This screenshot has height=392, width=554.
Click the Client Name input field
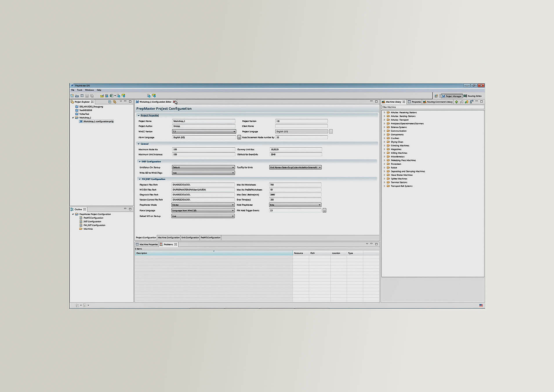click(x=301, y=126)
